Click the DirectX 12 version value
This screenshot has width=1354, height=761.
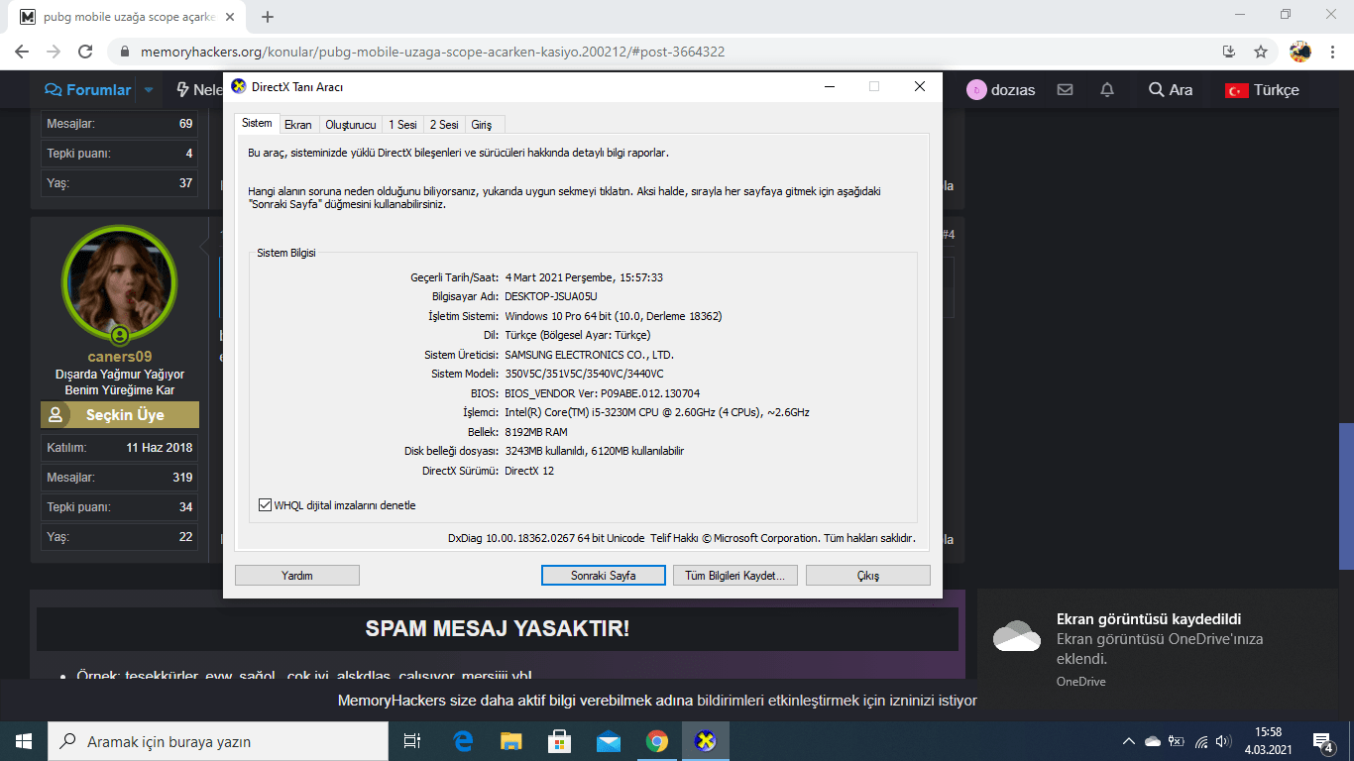point(529,471)
